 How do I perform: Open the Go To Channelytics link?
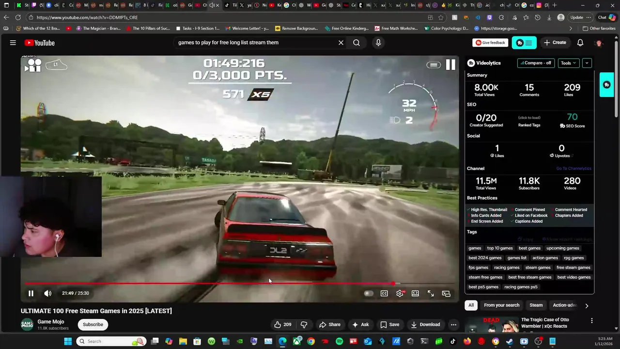coord(573,169)
